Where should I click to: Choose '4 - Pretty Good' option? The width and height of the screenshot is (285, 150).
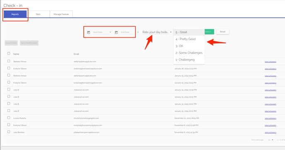click(x=189, y=39)
